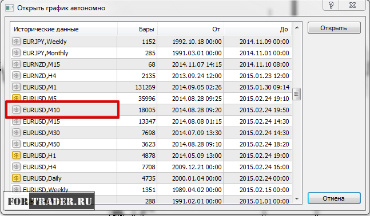Click the EURJPY,Monthly row icon
This screenshot has height=216, width=370.
point(16,53)
